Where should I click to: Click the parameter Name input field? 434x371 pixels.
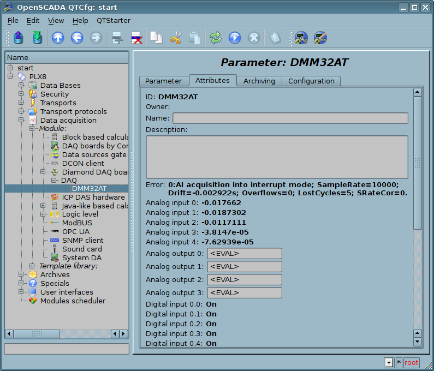(x=290, y=118)
